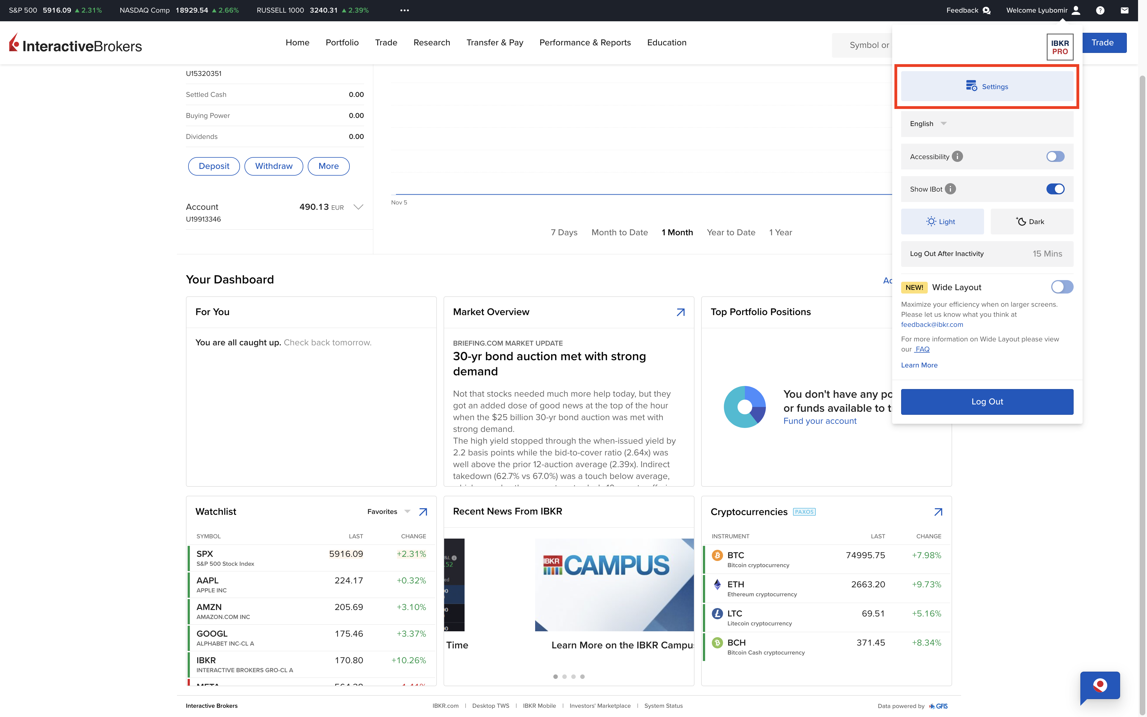Click the portfolio pie chart icon
The height and width of the screenshot is (717, 1147).
pyautogui.click(x=745, y=407)
